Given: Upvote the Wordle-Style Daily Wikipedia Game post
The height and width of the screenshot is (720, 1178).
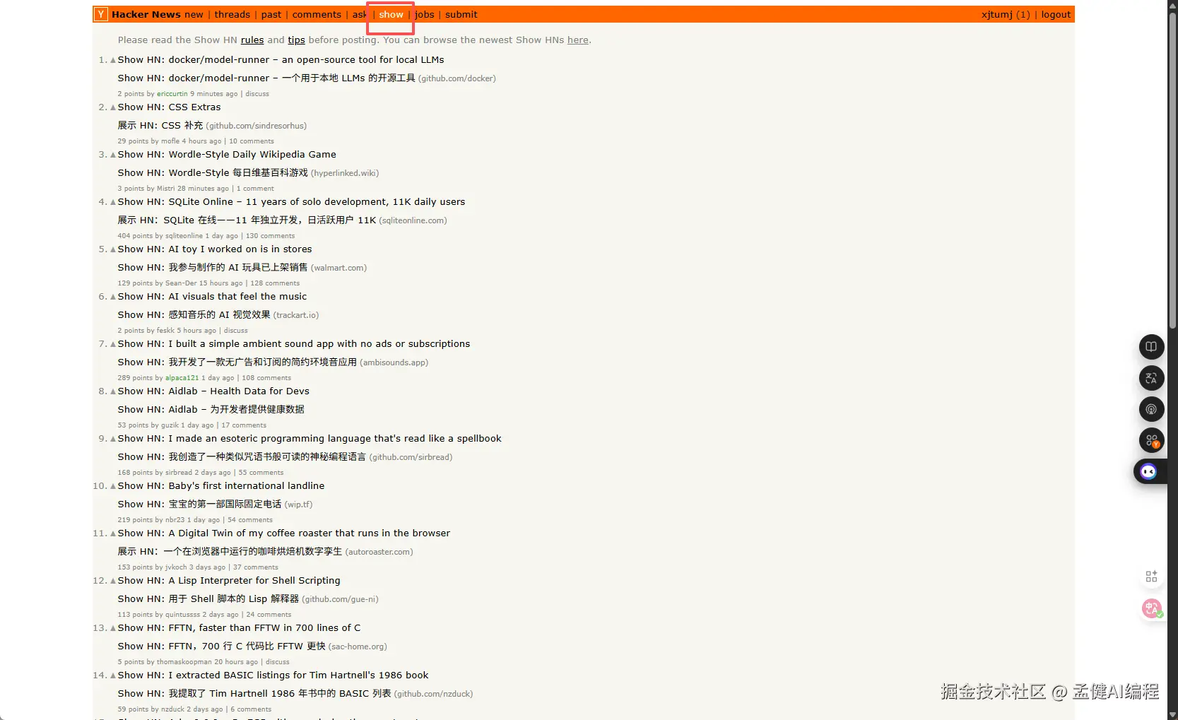Looking at the screenshot, I should pos(113,155).
